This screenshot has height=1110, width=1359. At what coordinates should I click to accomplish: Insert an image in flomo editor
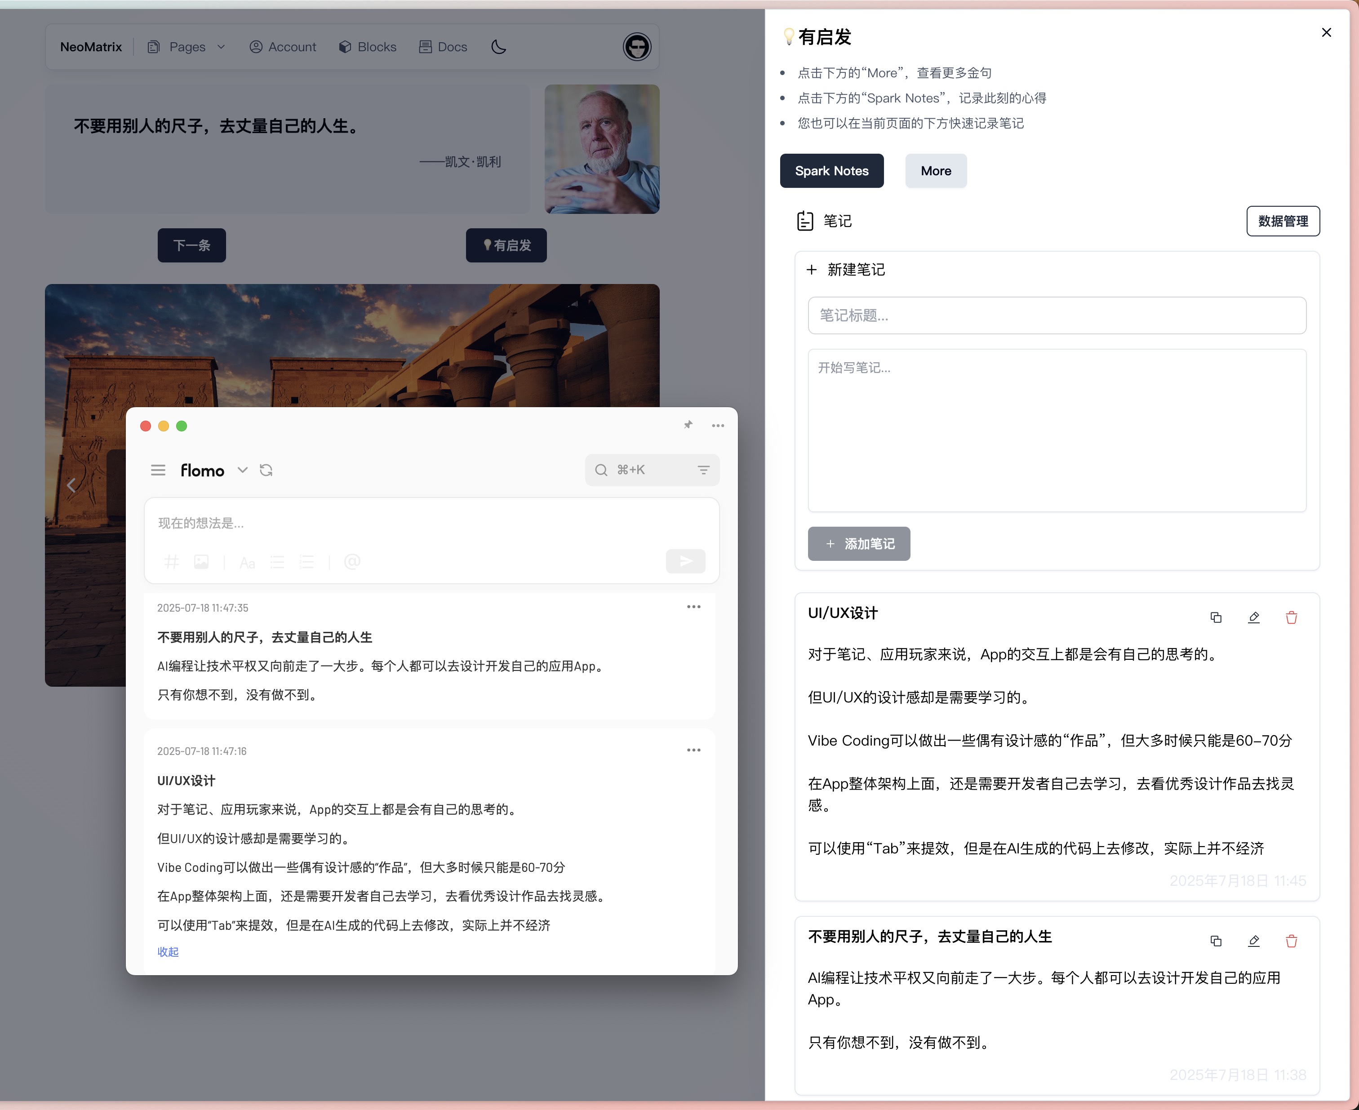pos(201,562)
